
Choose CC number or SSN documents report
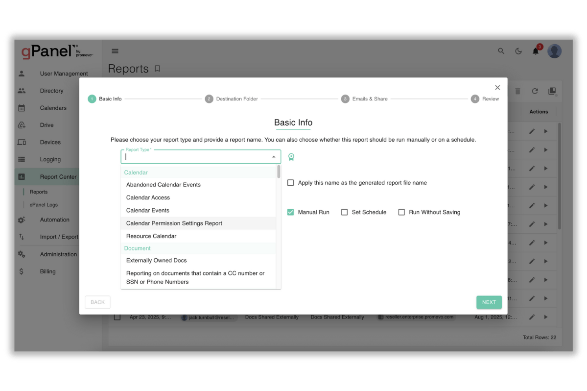tap(198, 277)
